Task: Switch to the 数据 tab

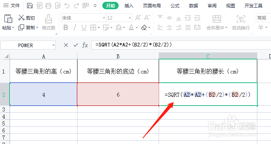Action: coord(194,6)
